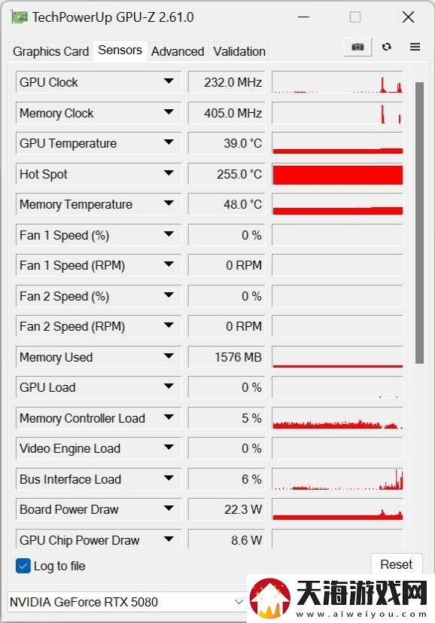Click the screenshot camera icon
The height and width of the screenshot is (623, 435).
tap(357, 47)
